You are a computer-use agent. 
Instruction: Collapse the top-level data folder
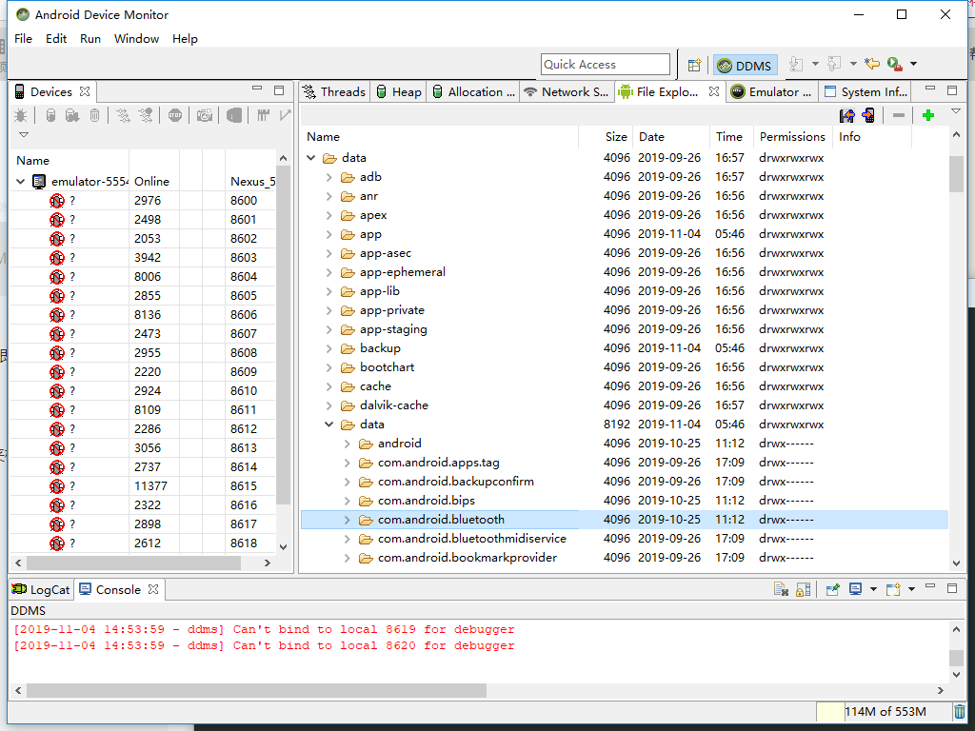click(x=311, y=158)
